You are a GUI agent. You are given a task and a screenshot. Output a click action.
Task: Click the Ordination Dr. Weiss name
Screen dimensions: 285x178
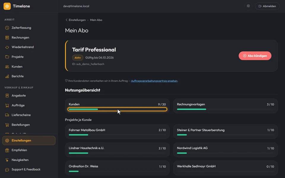coord(83,166)
